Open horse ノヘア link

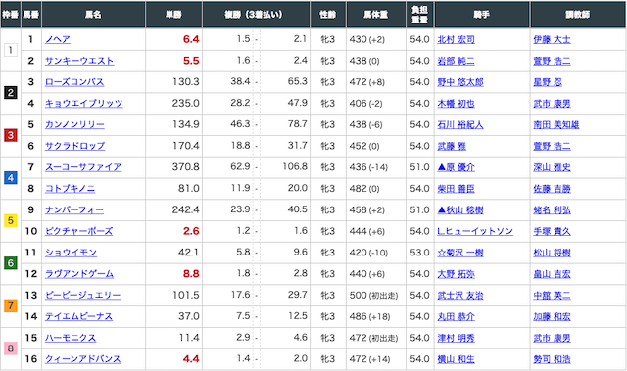(58, 39)
